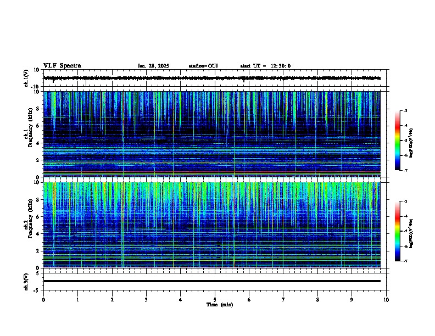The height and width of the screenshot is (336, 435).
Task: Click the ch.1(V) waveform axis label
Action: (x=26, y=78)
